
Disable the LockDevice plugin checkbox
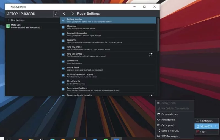coord(63,61)
